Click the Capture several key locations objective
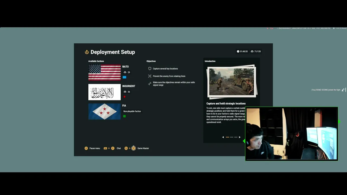Image resolution: width=347 pixels, height=195 pixels. click(x=165, y=69)
